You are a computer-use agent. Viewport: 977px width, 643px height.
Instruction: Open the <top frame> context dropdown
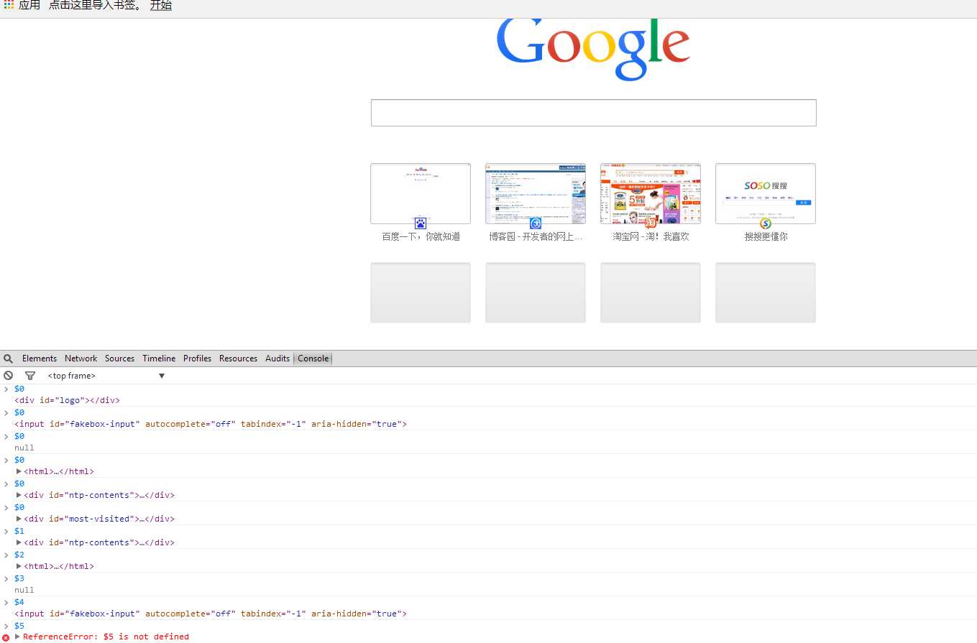pos(106,376)
